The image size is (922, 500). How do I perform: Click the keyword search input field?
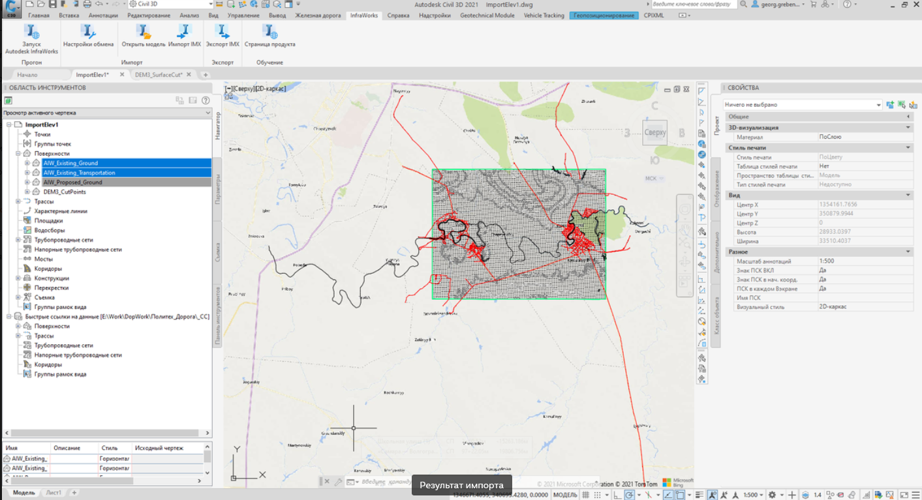click(x=694, y=4)
